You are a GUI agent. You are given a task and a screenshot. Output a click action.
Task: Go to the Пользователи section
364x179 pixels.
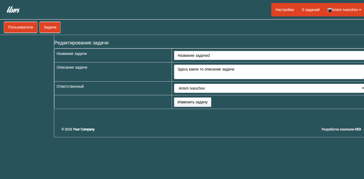point(20,27)
